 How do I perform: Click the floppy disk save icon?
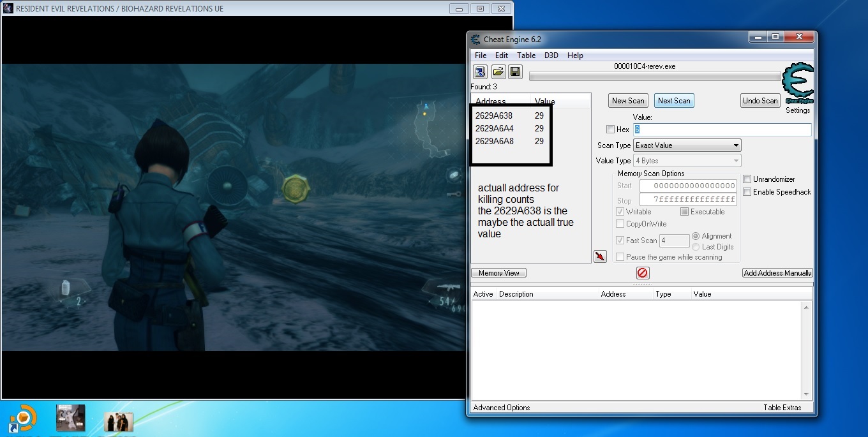pyautogui.click(x=514, y=71)
